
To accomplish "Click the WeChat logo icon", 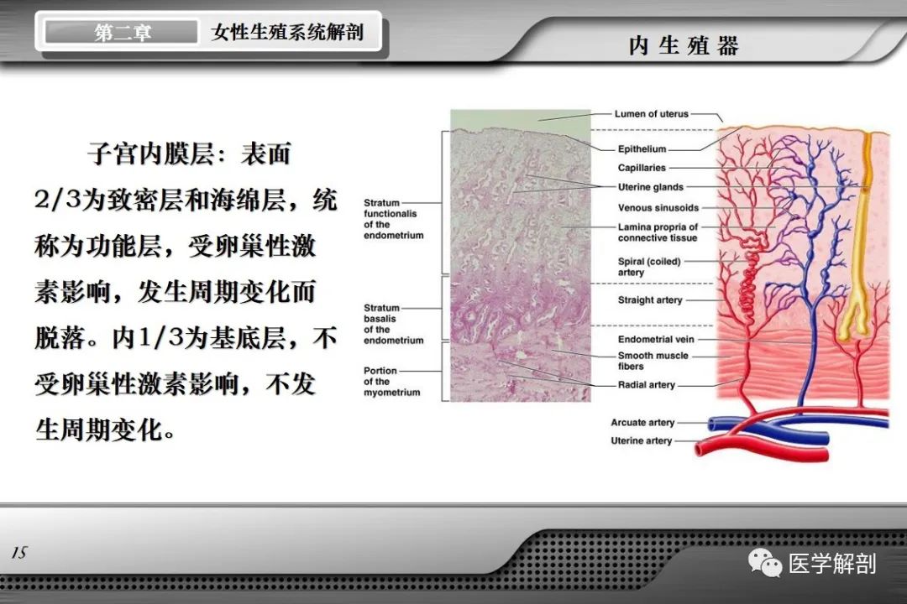I will point(765,564).
